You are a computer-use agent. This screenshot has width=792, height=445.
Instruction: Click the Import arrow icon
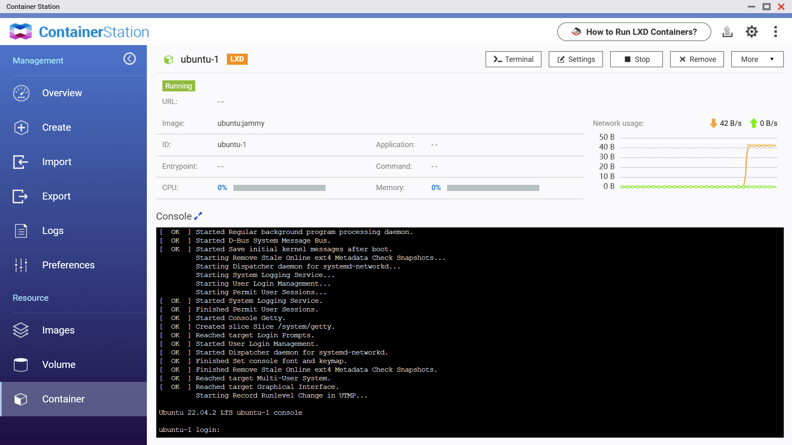21,162
